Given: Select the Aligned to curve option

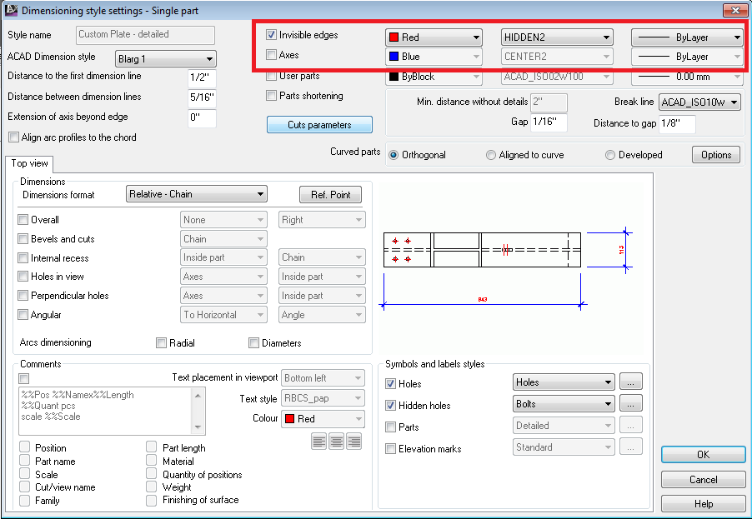Looking at the screenshot, I should [x=492, y=154].
